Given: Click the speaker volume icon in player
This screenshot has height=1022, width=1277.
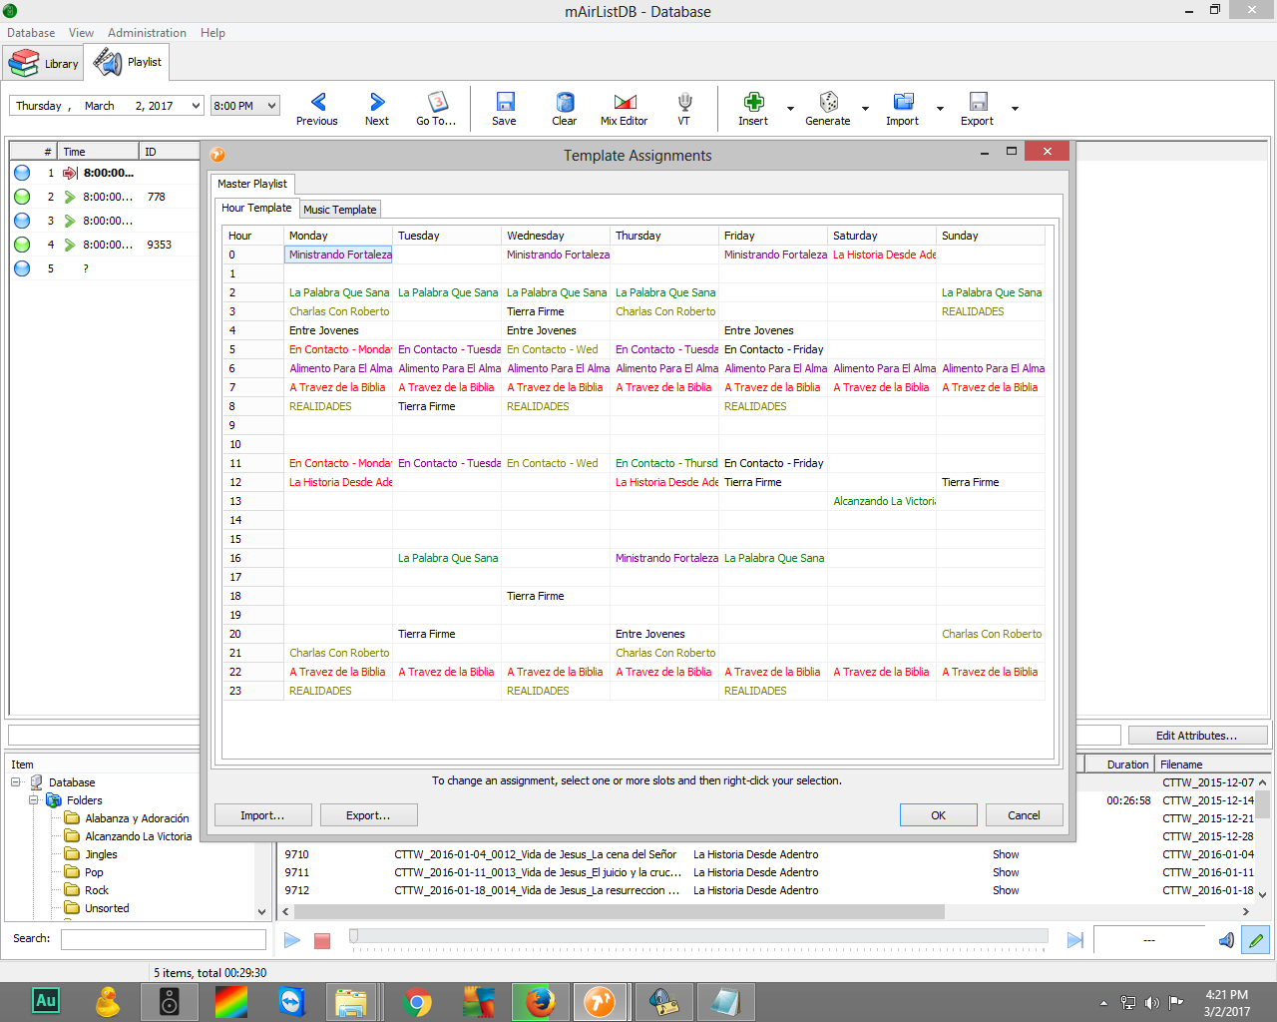Looking at the screenshot, I should [x=1226, y=940].
